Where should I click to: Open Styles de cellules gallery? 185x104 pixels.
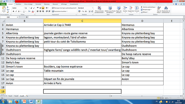coord(119,10)
